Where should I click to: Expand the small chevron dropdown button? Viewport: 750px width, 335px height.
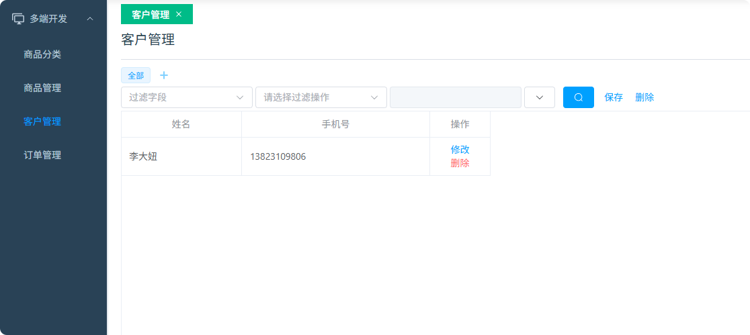click(539, 97)
